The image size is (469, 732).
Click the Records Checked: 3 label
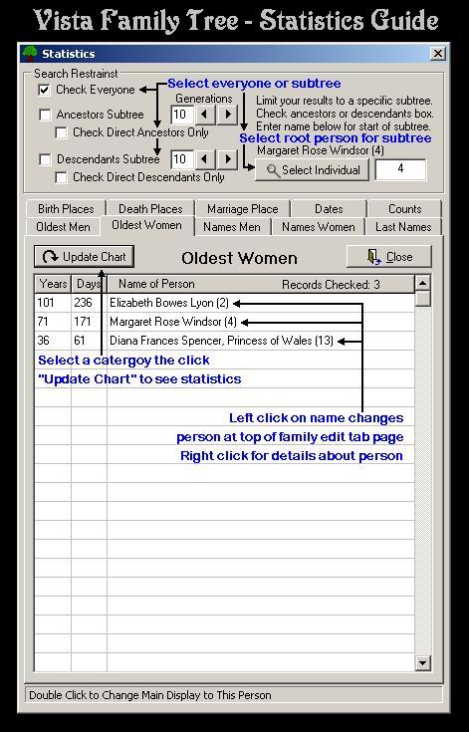coord(331,284)
